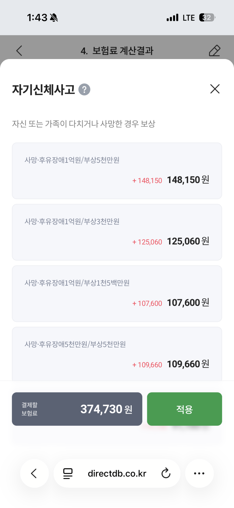Select the 사망·후유장애5천만원/부상5천만원 option
234x508 pixels.
pos(117,354)
